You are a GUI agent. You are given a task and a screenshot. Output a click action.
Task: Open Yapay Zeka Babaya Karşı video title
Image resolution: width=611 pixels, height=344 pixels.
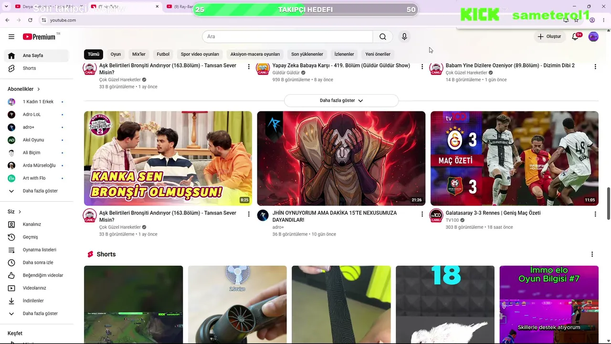[x=341, y=65]
